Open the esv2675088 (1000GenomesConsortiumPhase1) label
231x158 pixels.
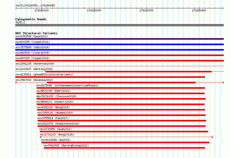pyautogui.click(x=67, y=85)
